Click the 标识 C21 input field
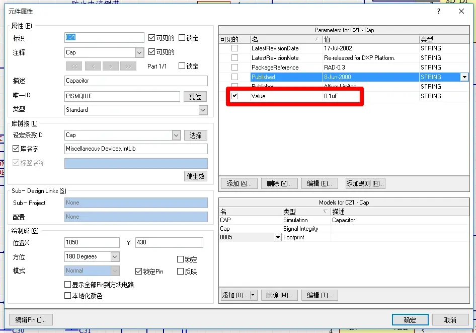 point(104,37)
